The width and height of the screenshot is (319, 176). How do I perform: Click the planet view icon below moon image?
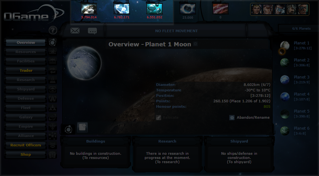(68, 129)
